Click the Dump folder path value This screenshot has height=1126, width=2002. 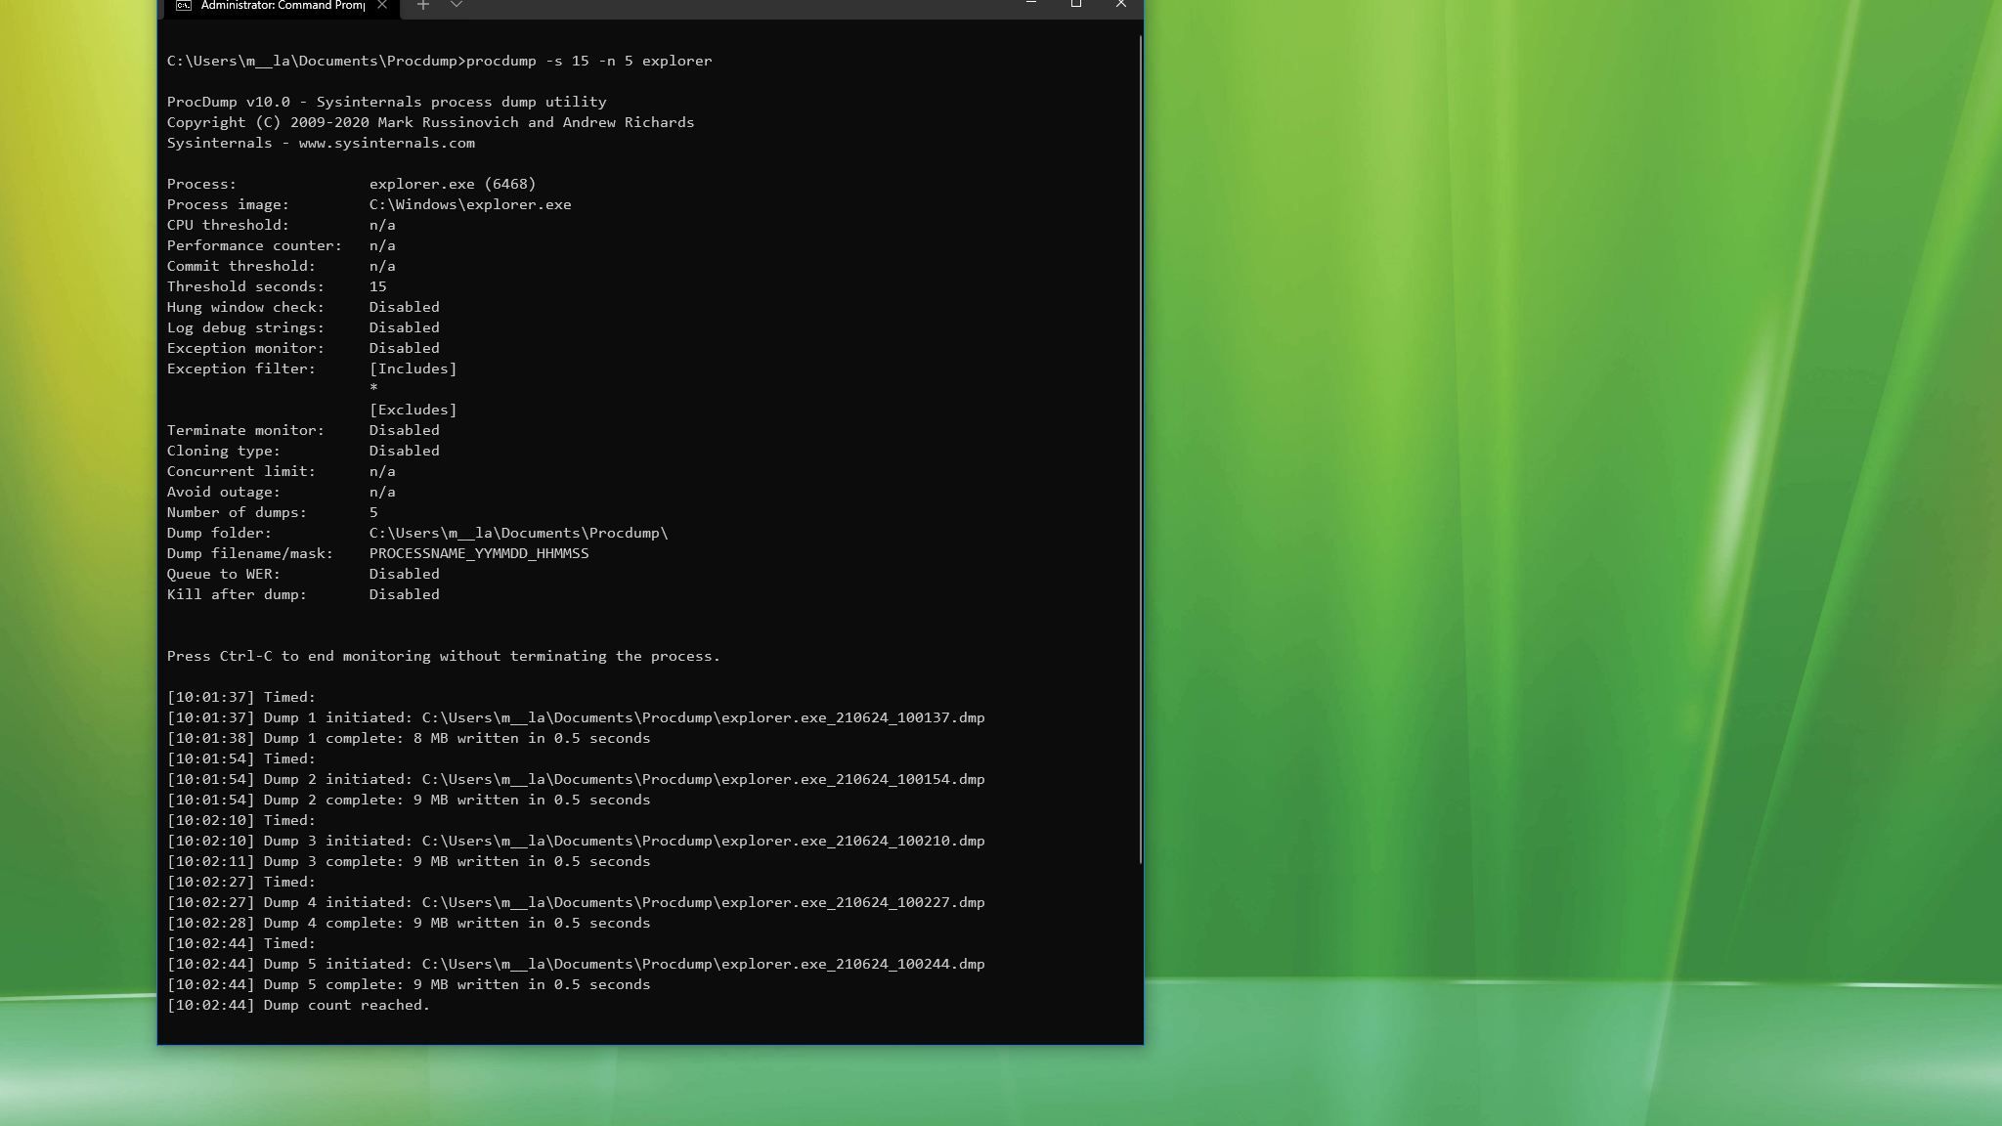point(518,533)
